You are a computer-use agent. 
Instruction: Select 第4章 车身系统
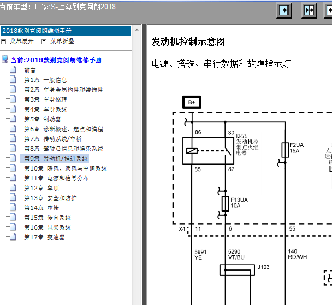pyautogui.click(x=45, y=109)
